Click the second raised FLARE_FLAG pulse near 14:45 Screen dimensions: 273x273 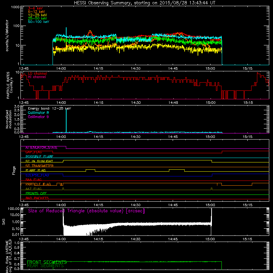click(x=177, y=170)
